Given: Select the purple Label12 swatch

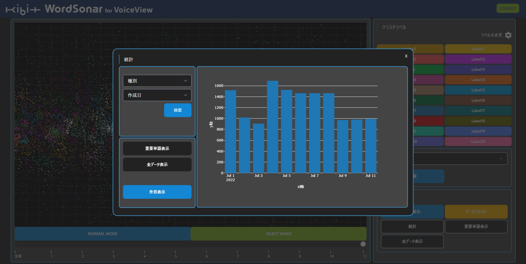Looking at the screenshot, I should [478, 59].
